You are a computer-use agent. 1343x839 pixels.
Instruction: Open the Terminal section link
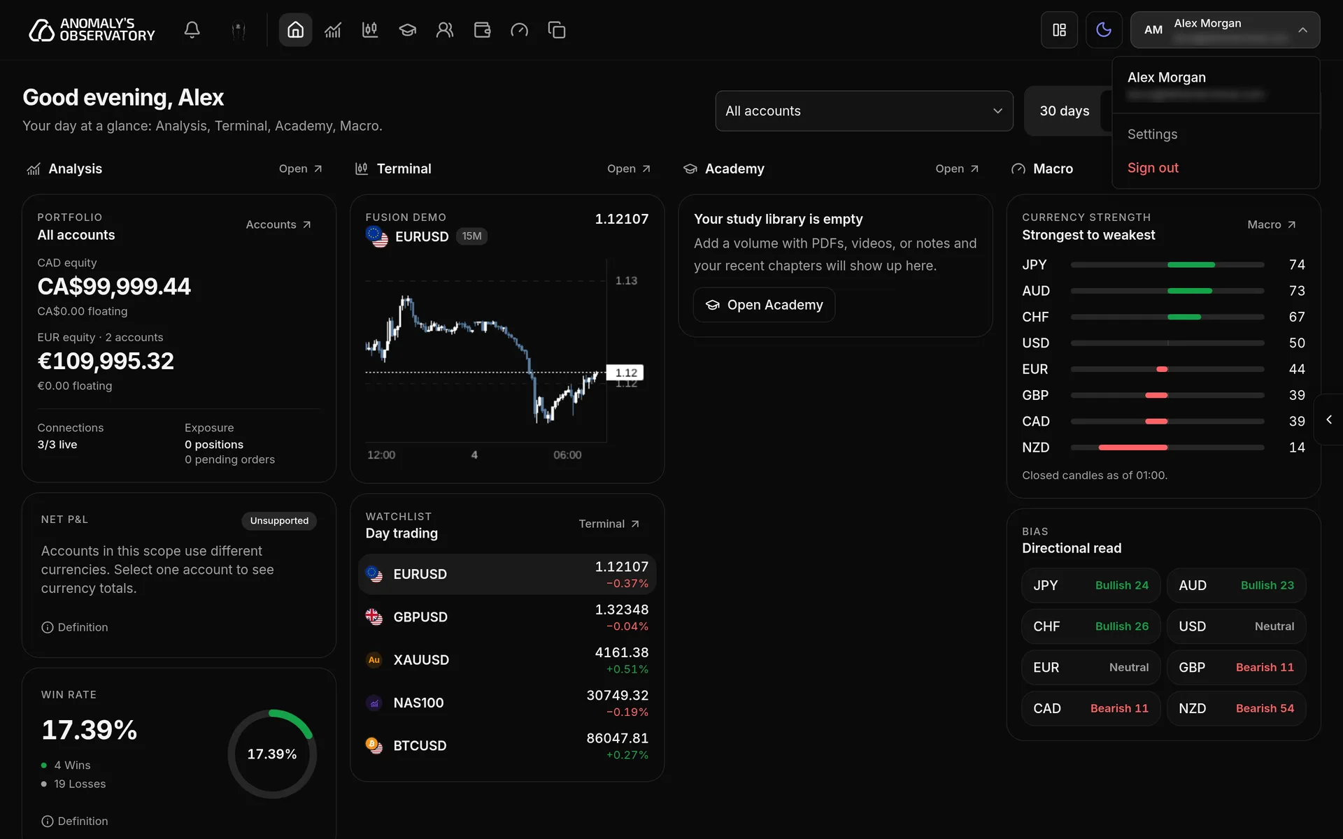point(629,168)
